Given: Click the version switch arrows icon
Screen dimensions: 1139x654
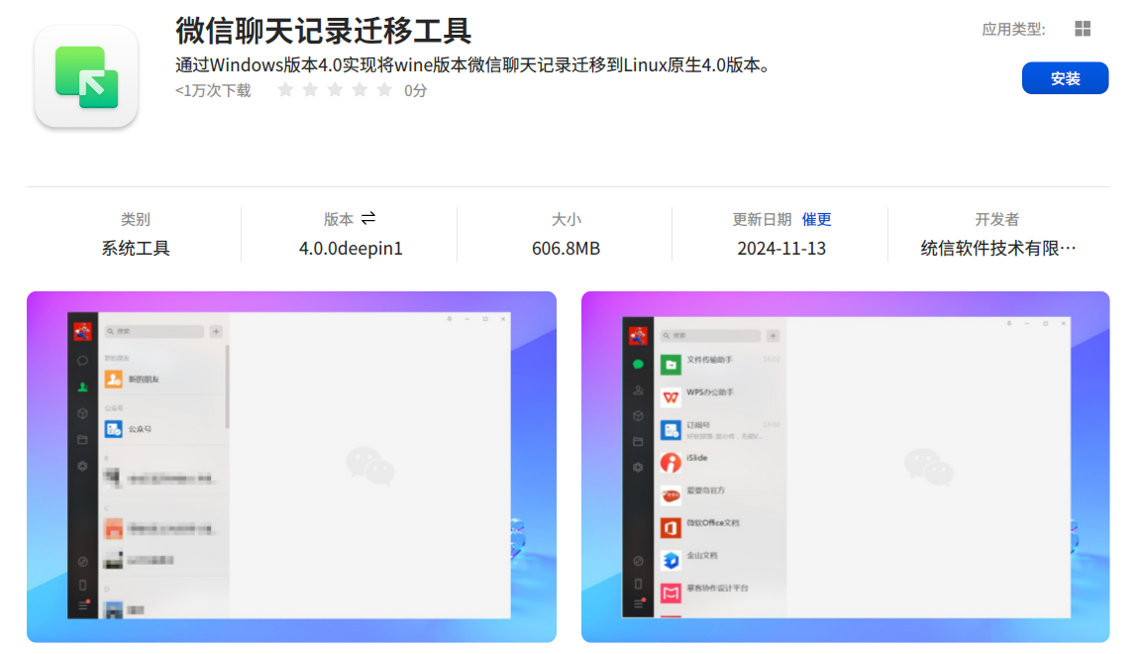Looking at the screenshot, I should tap(368, 218).
